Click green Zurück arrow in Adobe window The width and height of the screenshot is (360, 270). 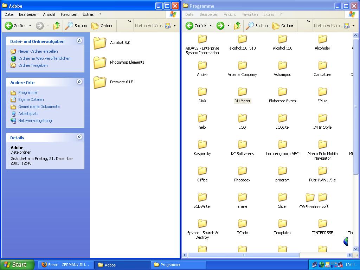click(x=9, y=25)
